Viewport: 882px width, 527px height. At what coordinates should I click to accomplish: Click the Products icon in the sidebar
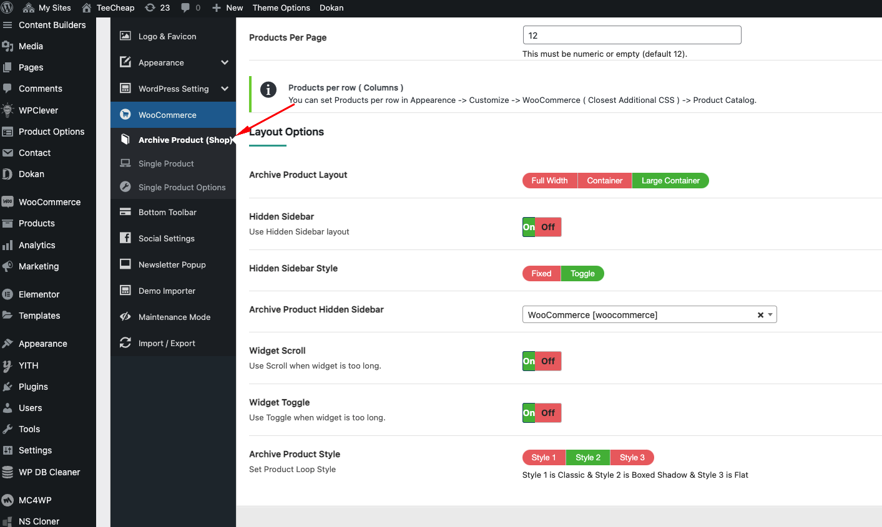coord(7,223)
